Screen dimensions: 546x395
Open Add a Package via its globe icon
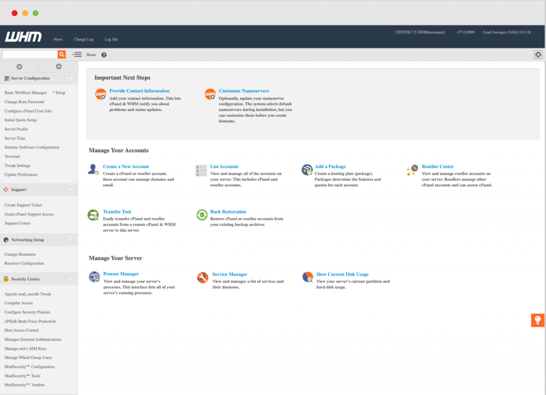click(x=307, y=169)
